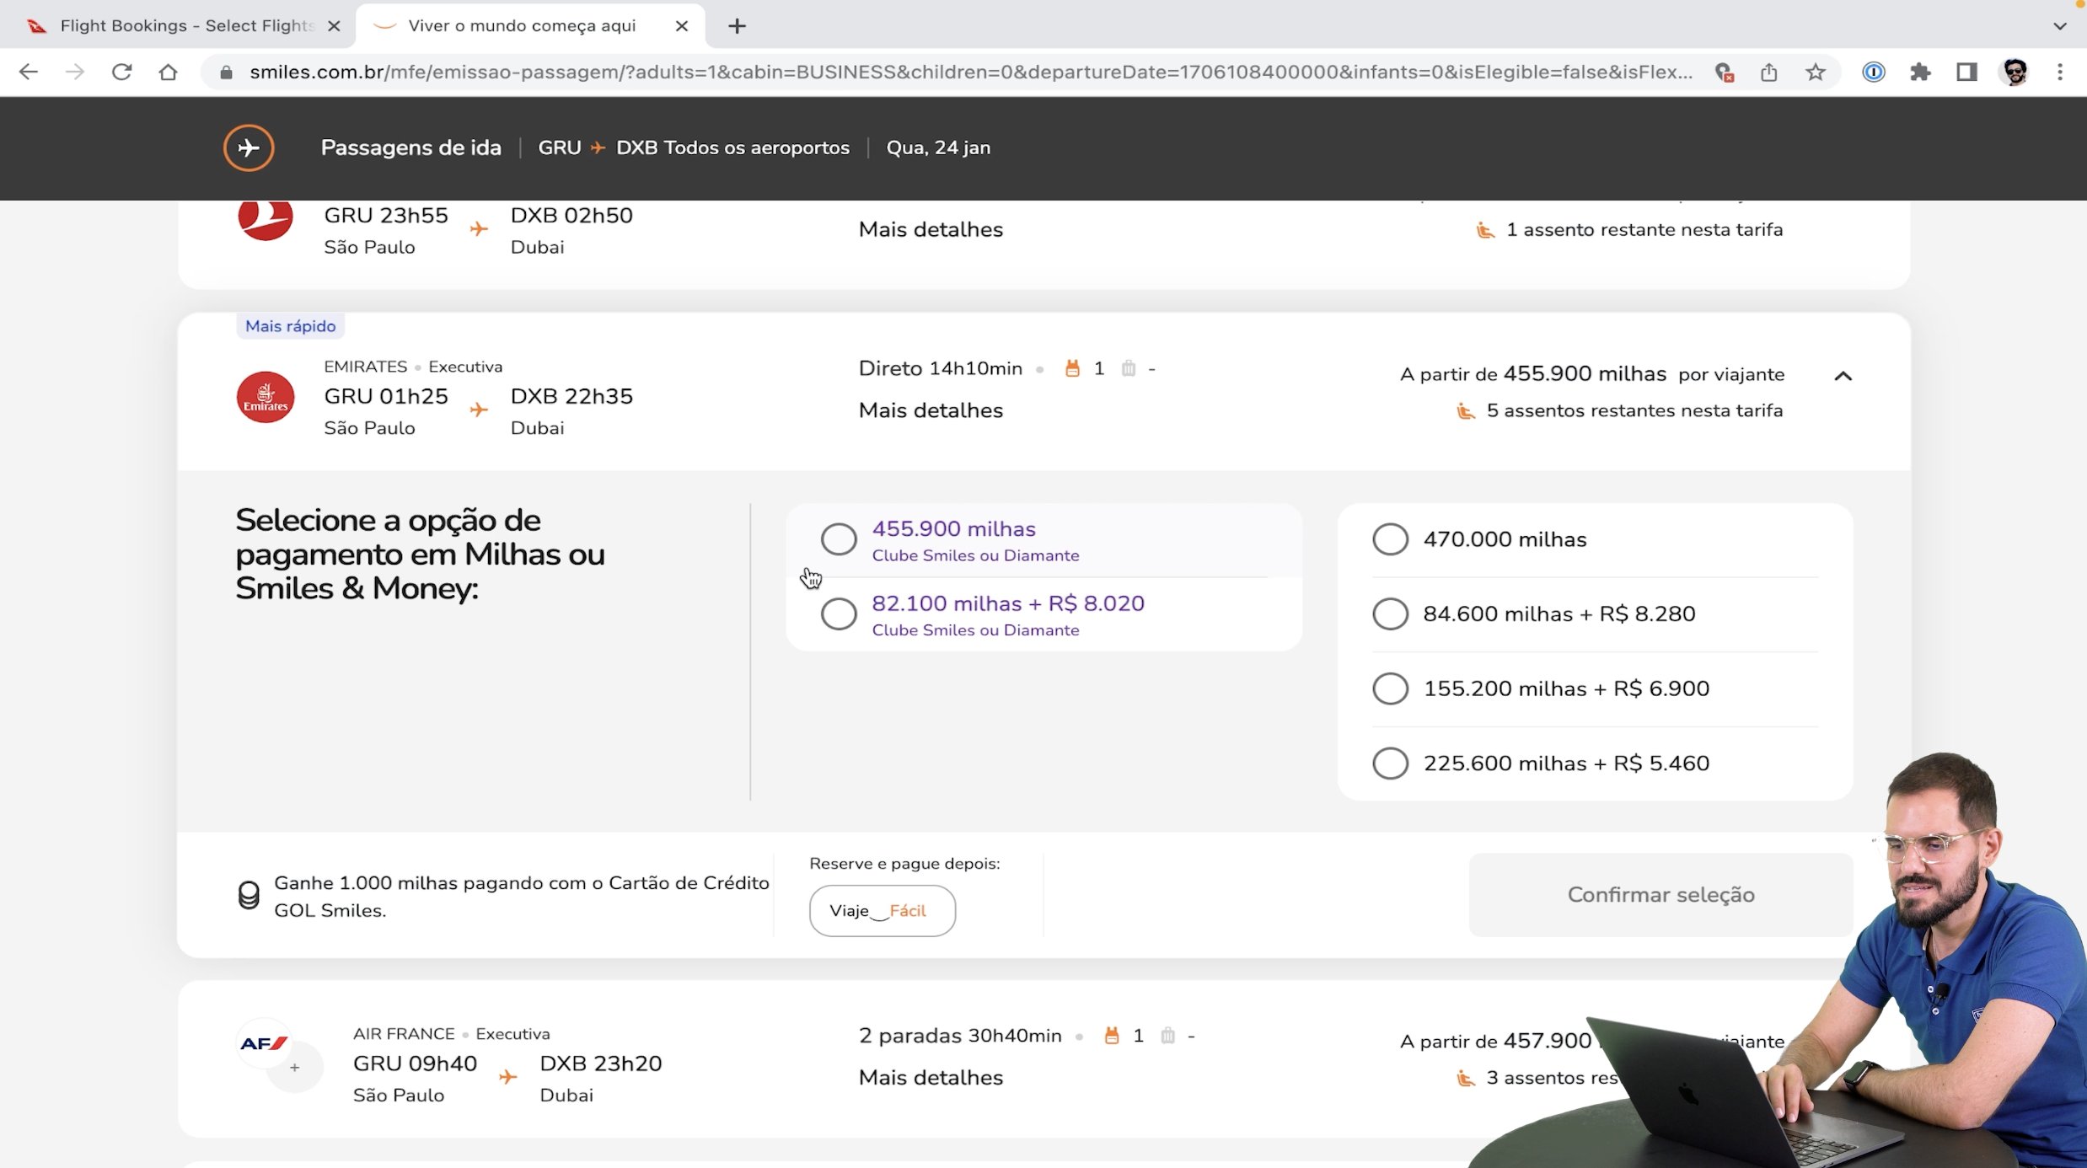The width and height of the screenshot is (2087, 1168).
Task: Click the Confirmar seleção button
Action: point(1660,895)
